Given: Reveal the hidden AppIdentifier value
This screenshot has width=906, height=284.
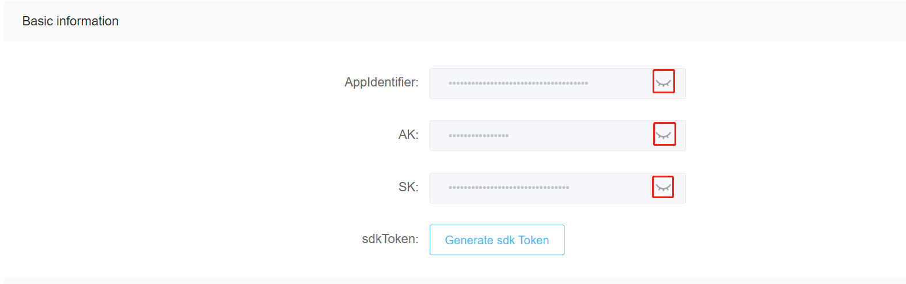Looking at the screenshot, I should click(664, 83).
